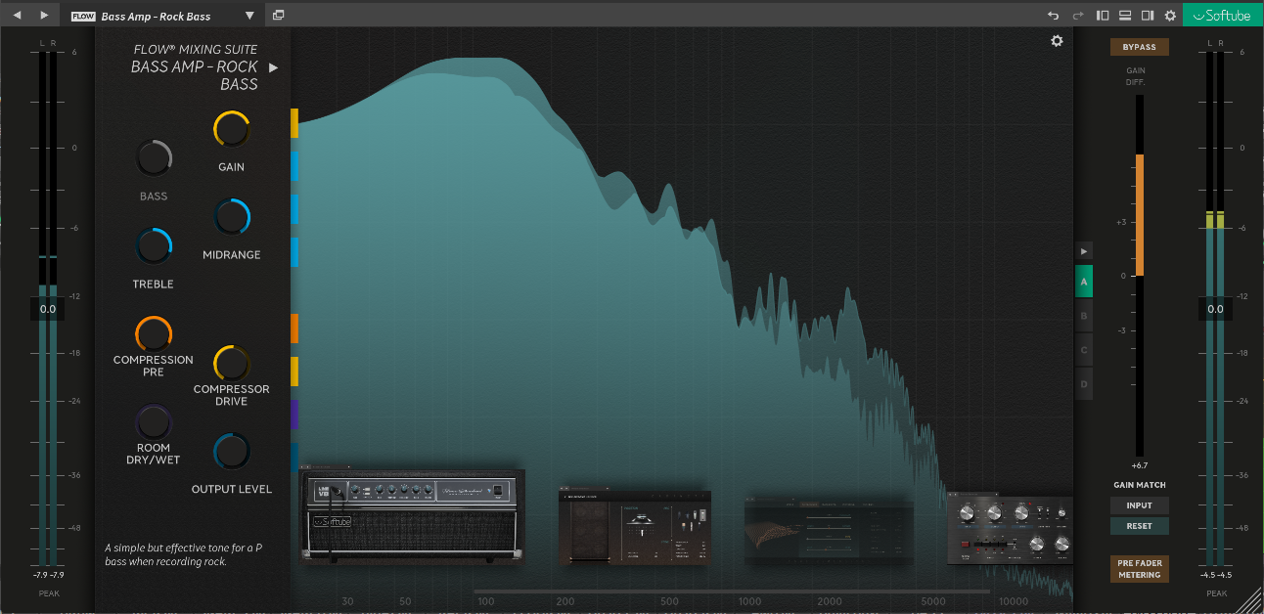Viewport: 1264px width, 614px height.
Task: Redo the last change
Action: [x=1078, y=16]
